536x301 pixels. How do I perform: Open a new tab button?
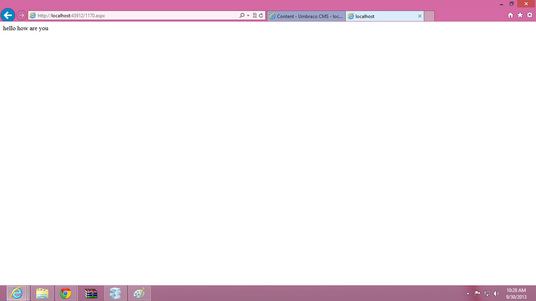(x=429, y=16)
